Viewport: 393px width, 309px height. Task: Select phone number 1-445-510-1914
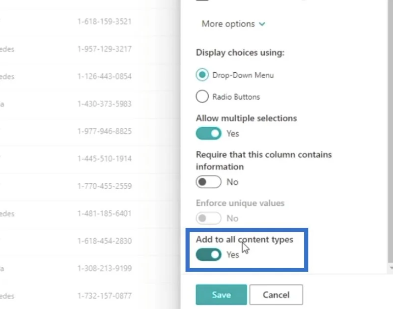tap(105, 159)
